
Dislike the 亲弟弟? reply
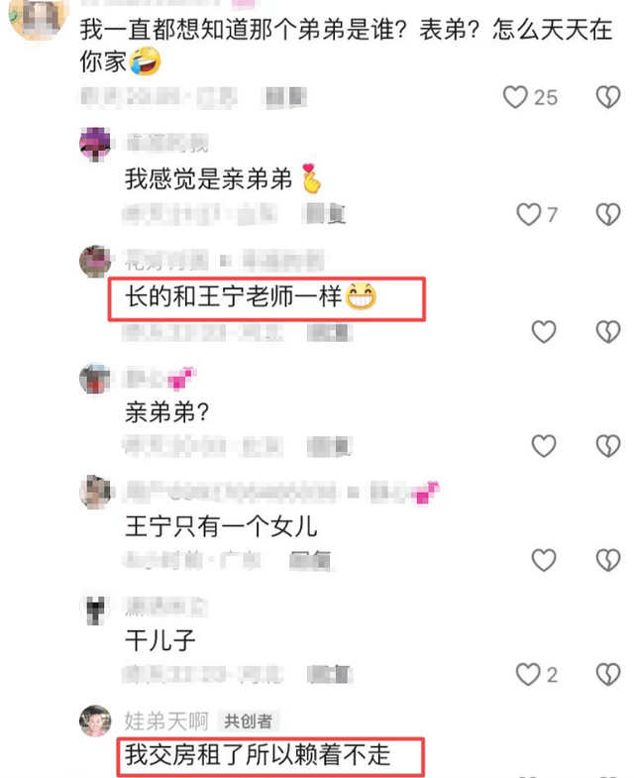point(608,446)
